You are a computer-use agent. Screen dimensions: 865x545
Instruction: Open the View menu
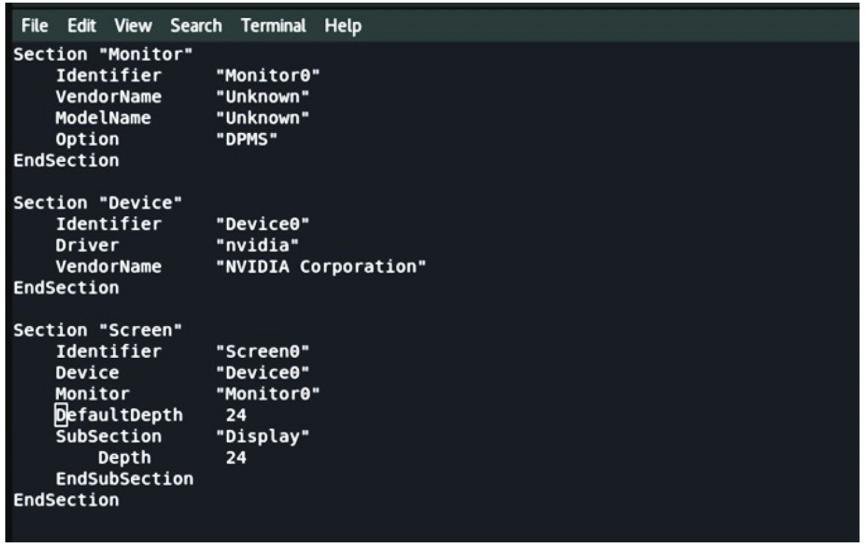[x=132, y=26]
